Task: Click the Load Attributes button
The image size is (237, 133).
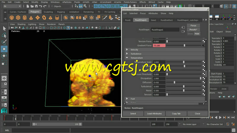Action: [x=154, y=113]
